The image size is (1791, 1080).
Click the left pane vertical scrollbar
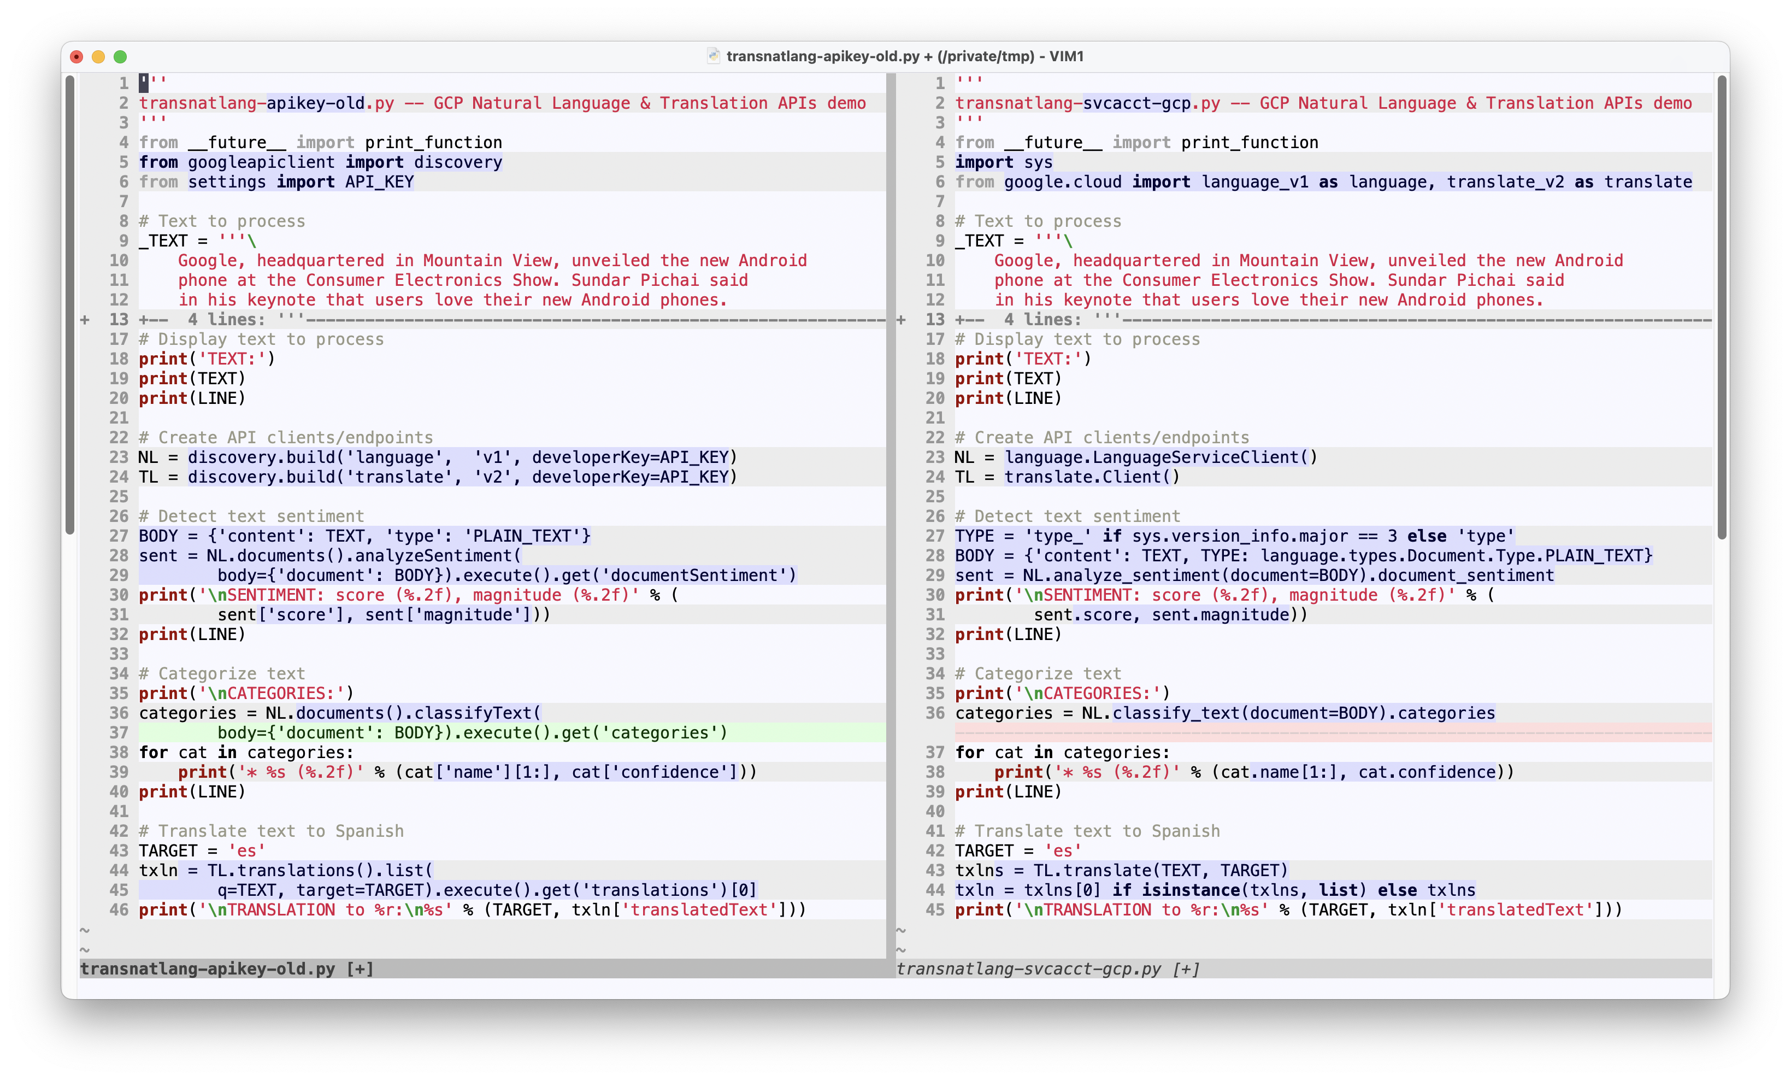click(70, 306)
